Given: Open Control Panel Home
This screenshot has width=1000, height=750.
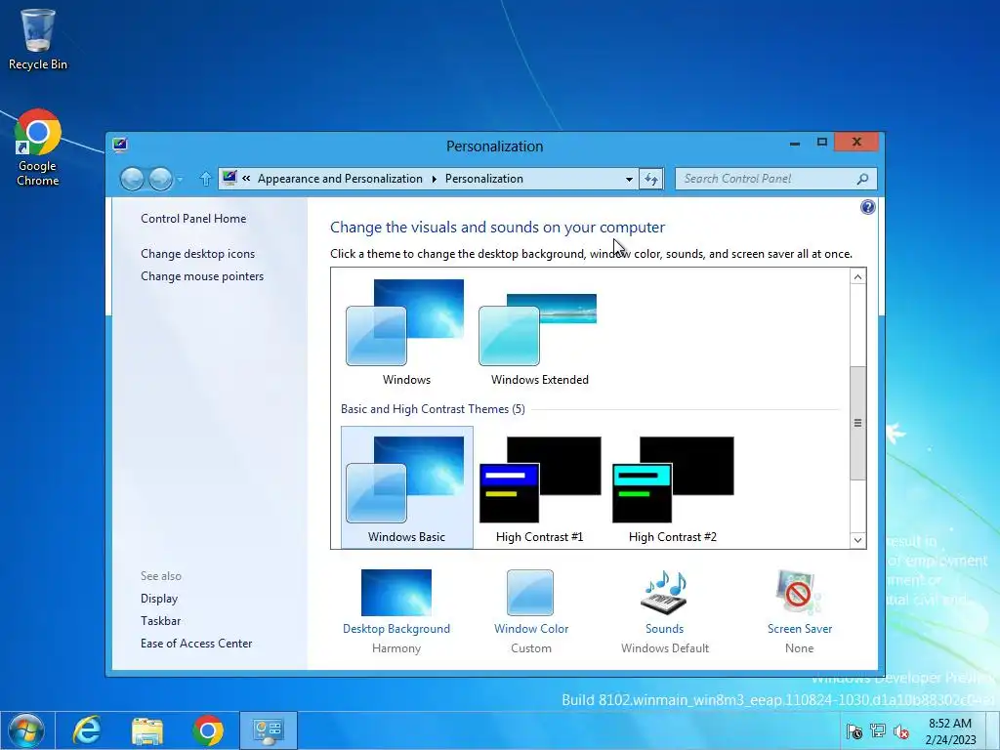Looking at the screenshot, I should tap(193, 218).
